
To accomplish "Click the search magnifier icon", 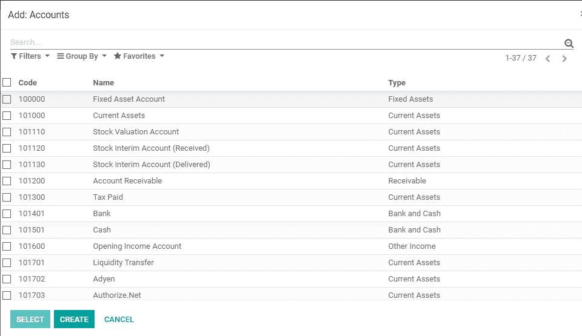I will click(x=569, y=44).
